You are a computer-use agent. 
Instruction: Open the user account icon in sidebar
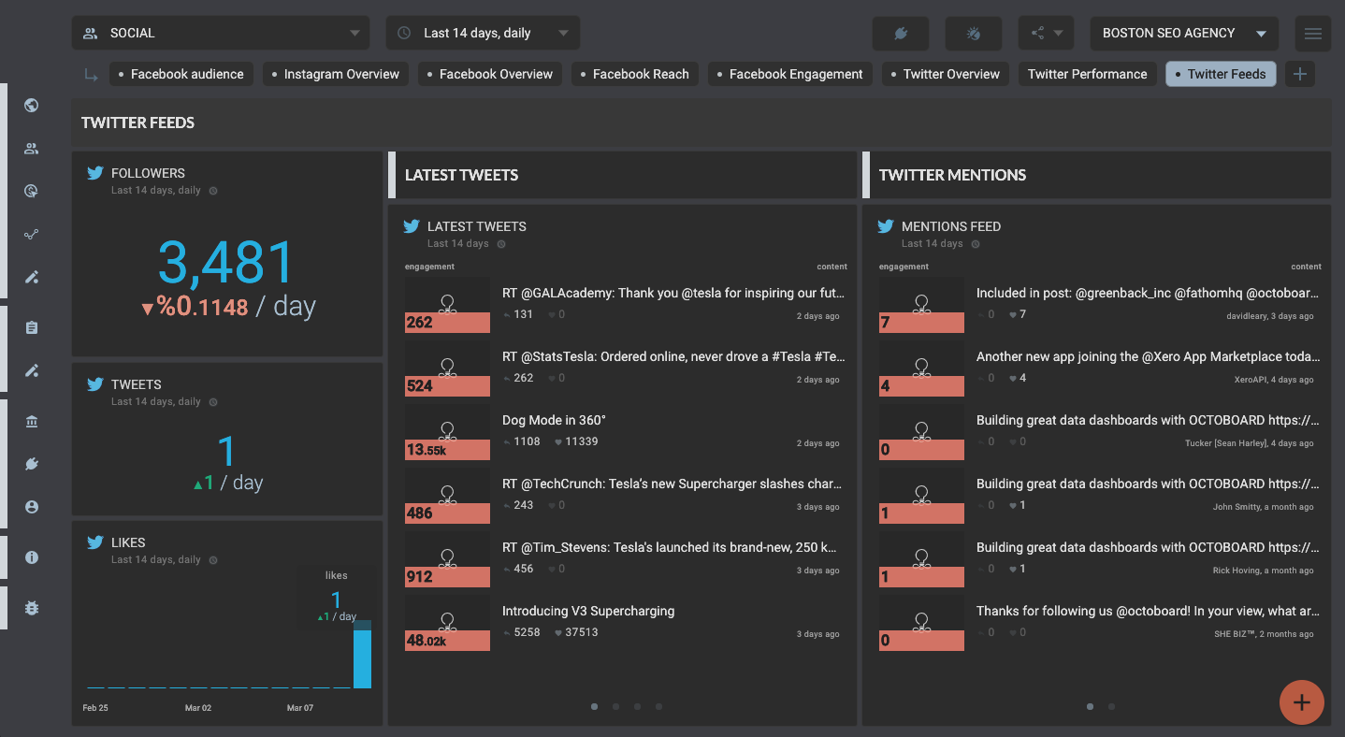pos(31,507)
